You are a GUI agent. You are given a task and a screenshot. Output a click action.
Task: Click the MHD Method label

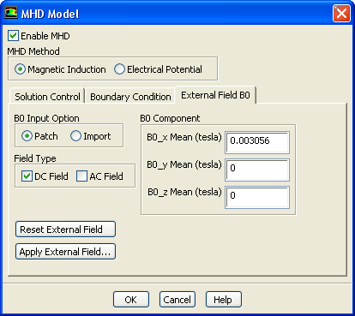pos(33,51)
